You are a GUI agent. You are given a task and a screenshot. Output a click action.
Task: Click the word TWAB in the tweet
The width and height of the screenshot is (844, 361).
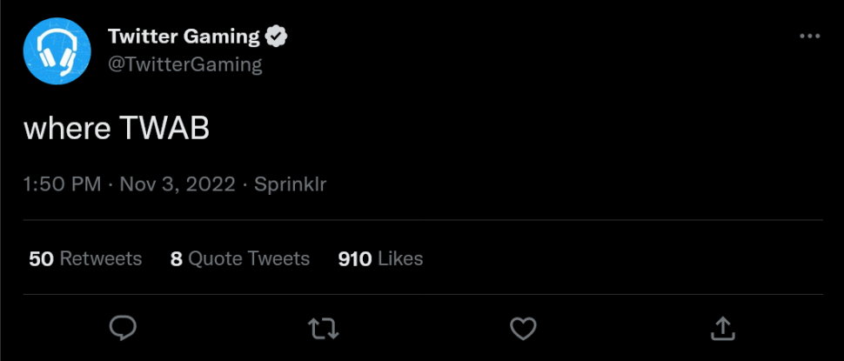[x=164, y=129]
